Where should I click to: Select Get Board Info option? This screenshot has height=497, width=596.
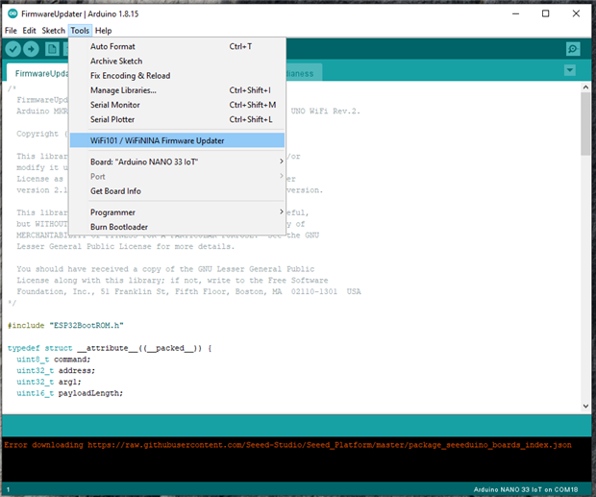(115, 190)
